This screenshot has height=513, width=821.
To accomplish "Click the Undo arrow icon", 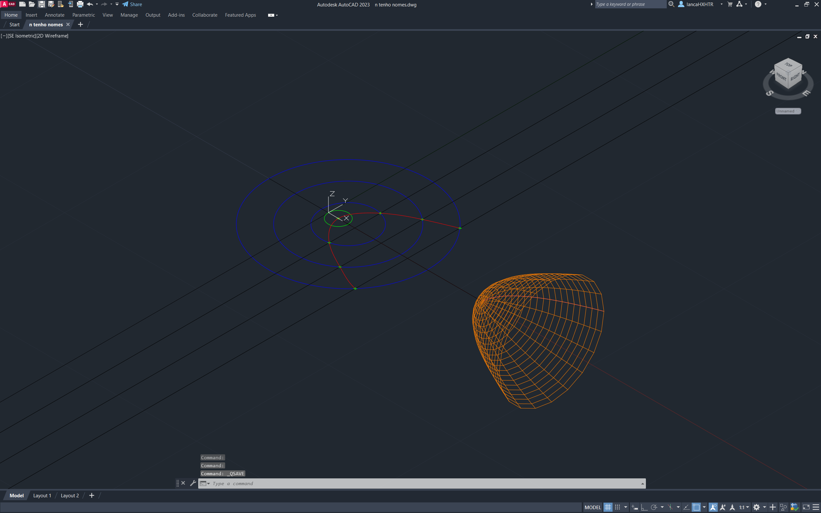I will (89, 4).
